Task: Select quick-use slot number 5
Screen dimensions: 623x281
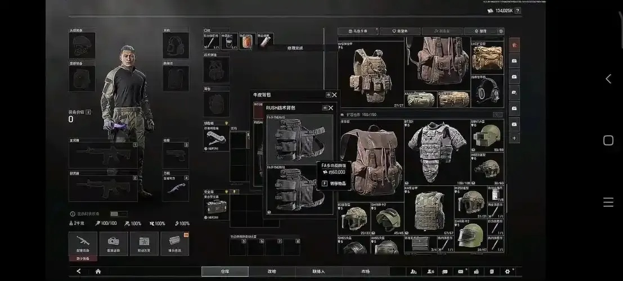Action: pos(238,247)
